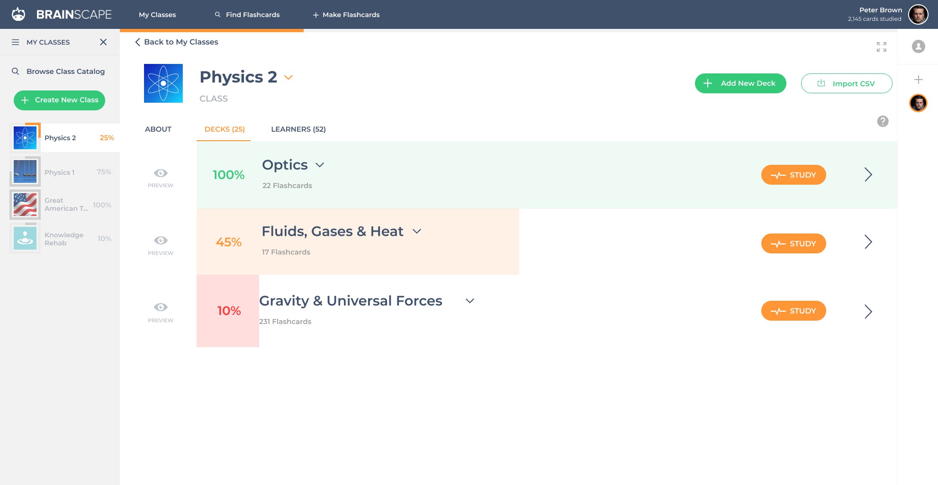The image size is (938, 485).
Task: Open the gray user profile icon
Action: click(x=918, y=46)
